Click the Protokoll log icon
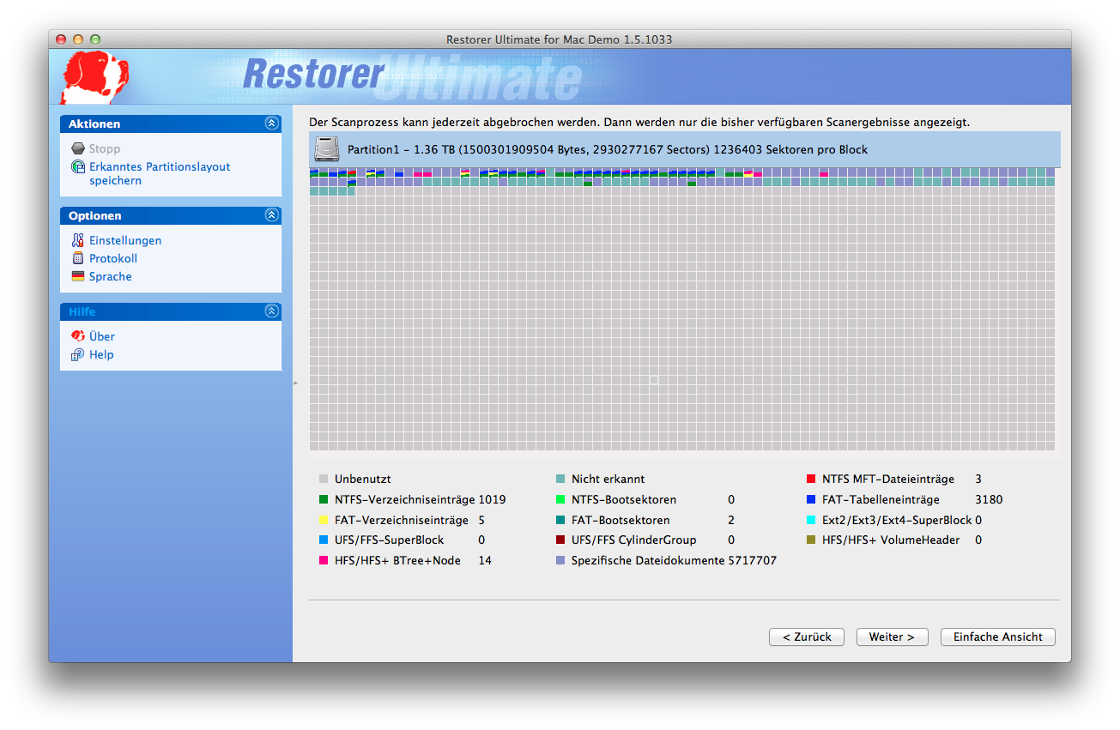The height and width of the screenshot is (730, 1120). pos(78,258)
